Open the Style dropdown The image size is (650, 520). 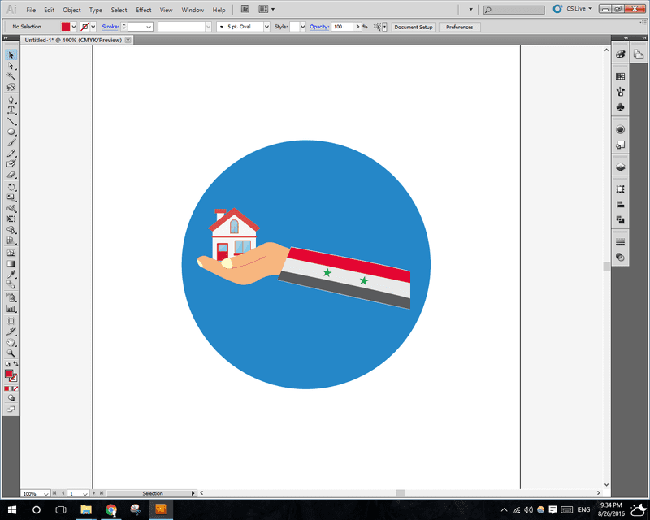click(303, 27)
